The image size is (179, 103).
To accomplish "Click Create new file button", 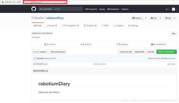I will point(126,52).
